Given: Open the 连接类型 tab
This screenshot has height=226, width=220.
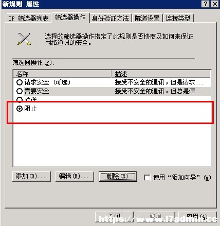Looking at the screenshot, I should pos(178,18).
